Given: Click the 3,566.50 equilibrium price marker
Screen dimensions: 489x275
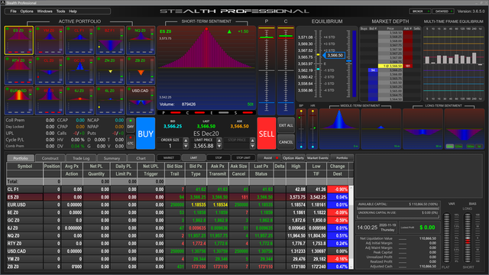Looking at the screenshot, I should click(x=335, y=55).
